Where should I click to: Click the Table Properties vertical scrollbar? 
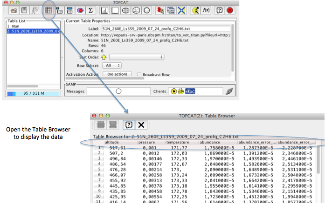233,48
